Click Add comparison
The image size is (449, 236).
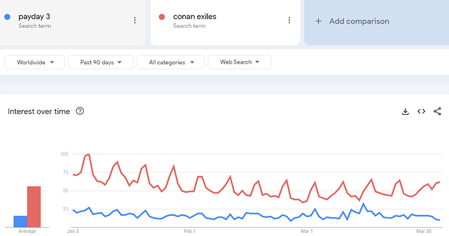359,21
